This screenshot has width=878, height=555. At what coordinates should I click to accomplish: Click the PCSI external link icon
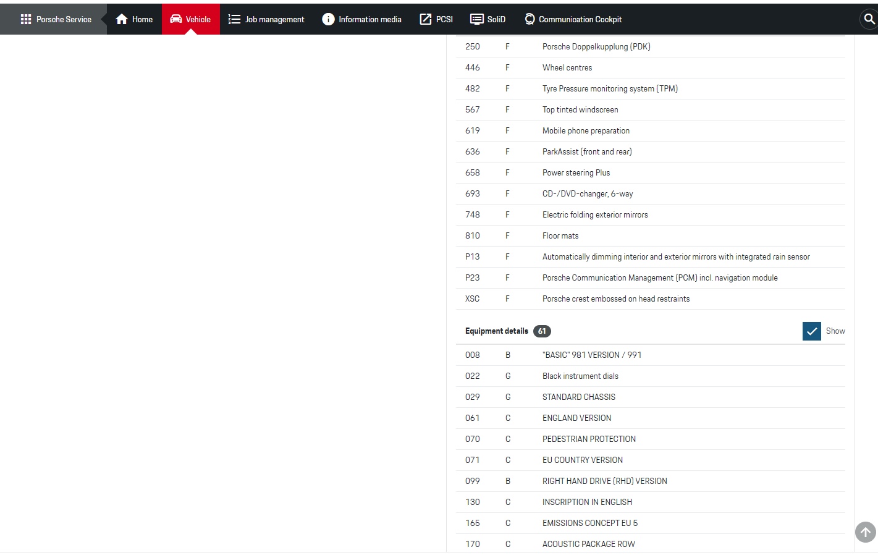[x=426, y=19]
